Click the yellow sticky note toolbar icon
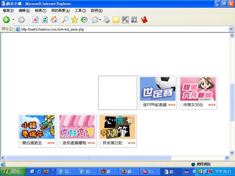The image size is (235, 176). (116, 20)
